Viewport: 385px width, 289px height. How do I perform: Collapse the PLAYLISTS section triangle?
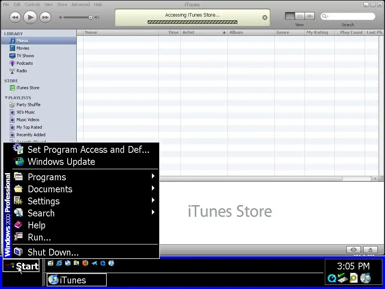pos(6,98)
